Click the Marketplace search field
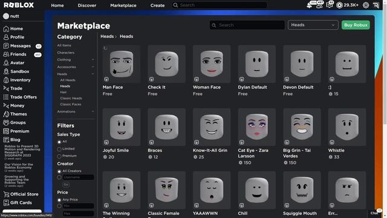The height and width of the screenshot is (218, 387). click(247, 25)
